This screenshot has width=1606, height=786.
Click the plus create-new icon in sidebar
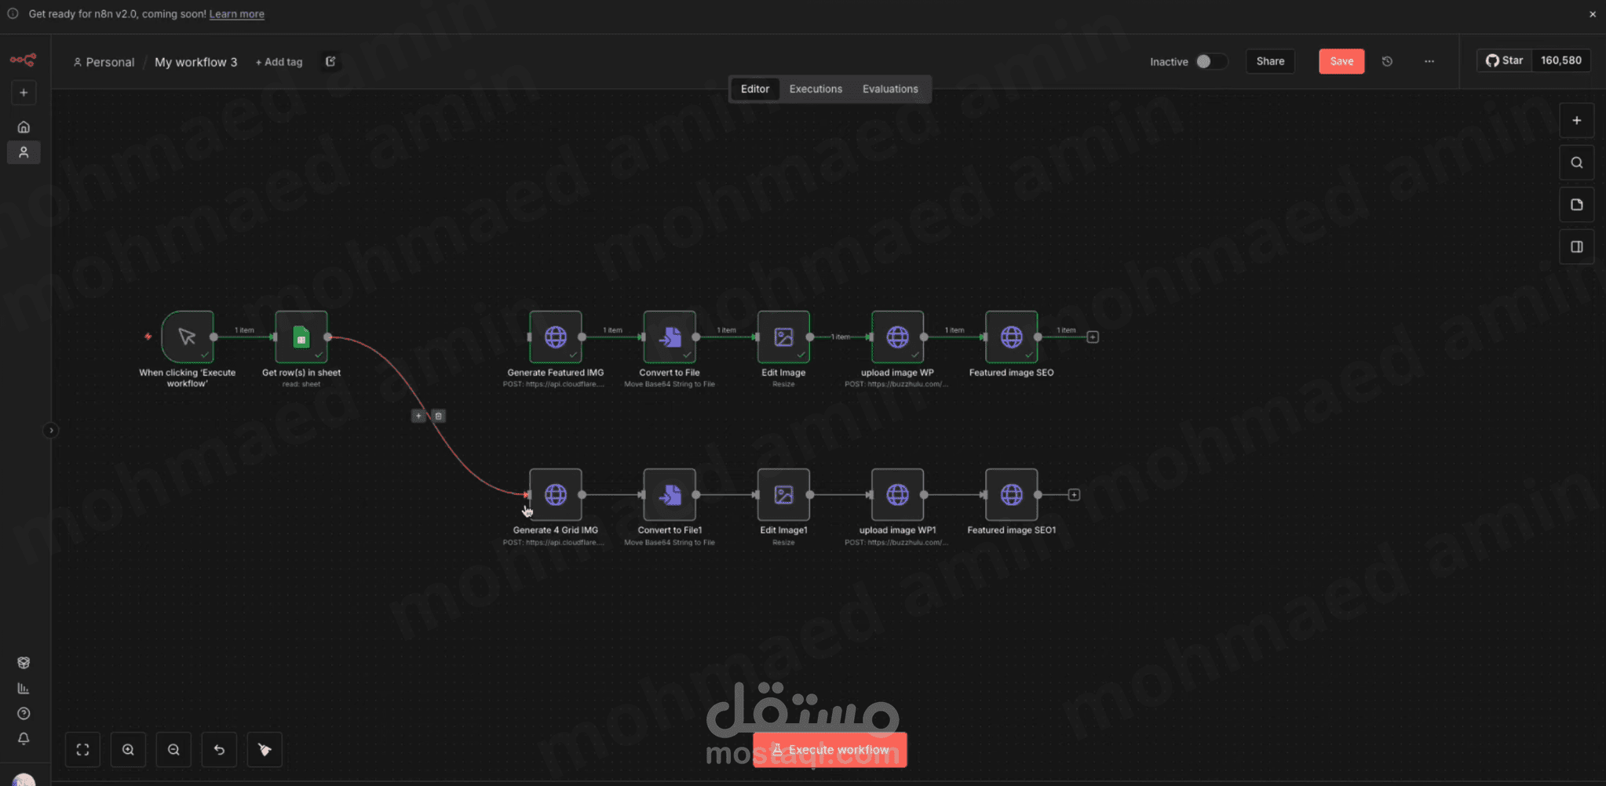click(x=24, y=93)
